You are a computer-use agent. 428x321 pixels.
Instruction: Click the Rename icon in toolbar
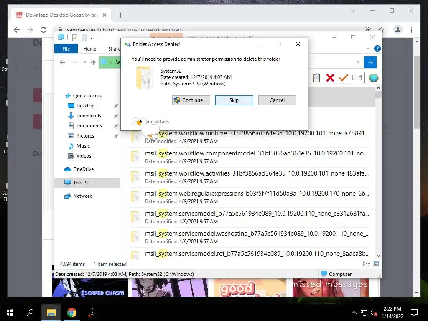tap(357, 78)
